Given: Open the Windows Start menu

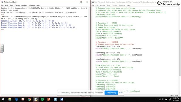Looking at the screenshot, I should [3, 99].
